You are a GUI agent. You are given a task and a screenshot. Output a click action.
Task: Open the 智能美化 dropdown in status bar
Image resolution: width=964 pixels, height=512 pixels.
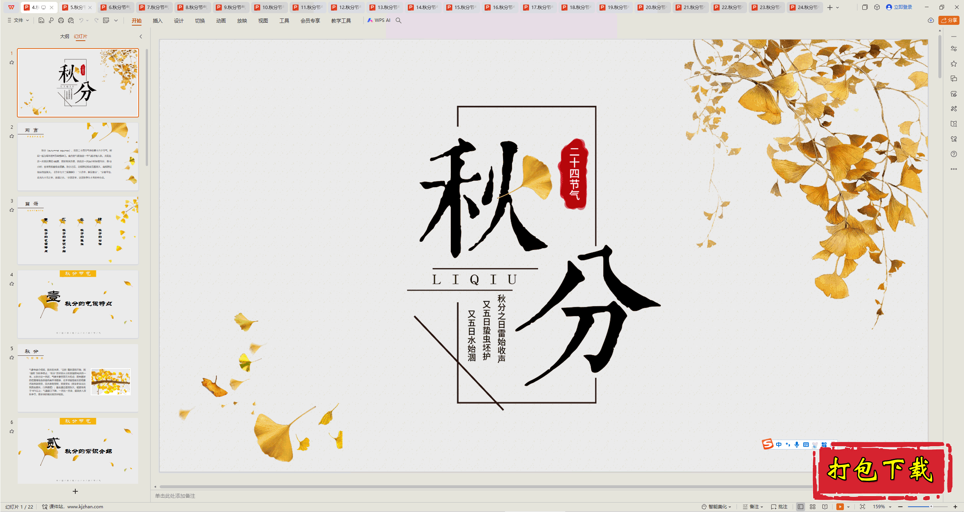[716, 507]
